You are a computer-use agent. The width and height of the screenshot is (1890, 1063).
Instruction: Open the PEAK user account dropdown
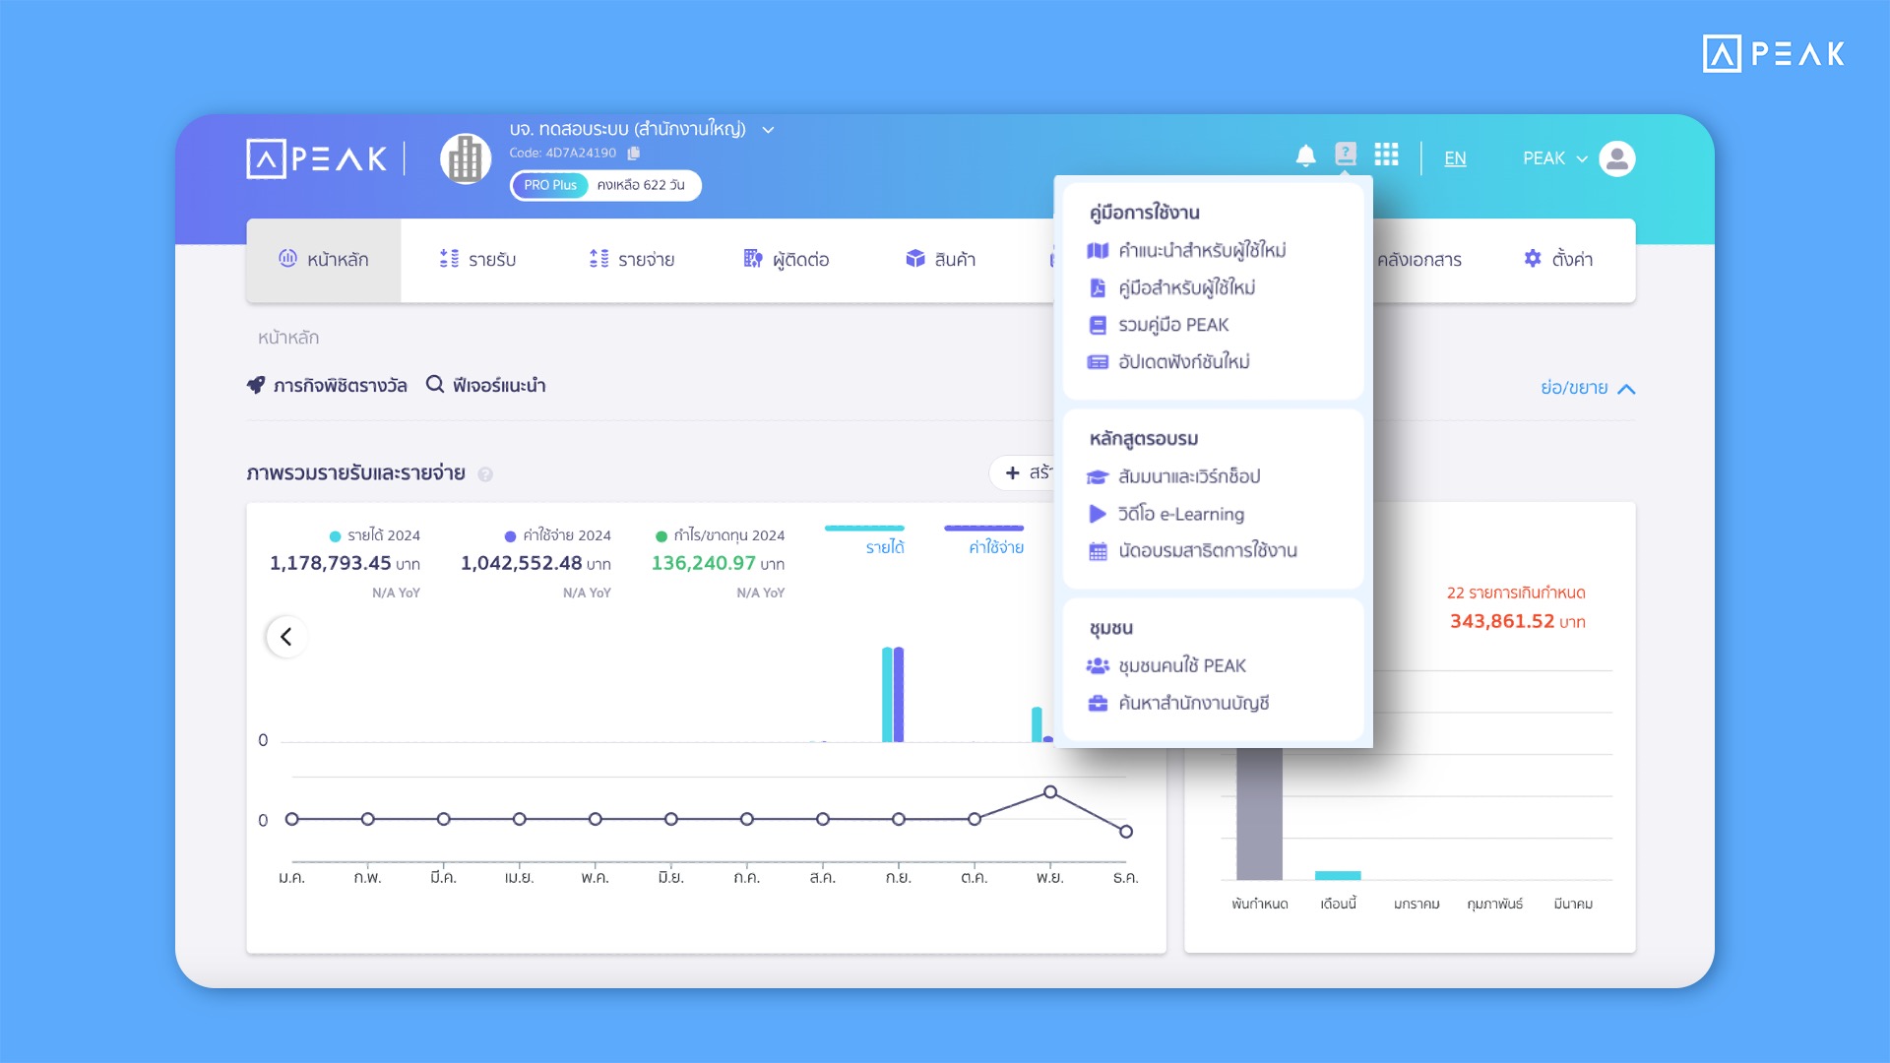[x=1555, y=158]
